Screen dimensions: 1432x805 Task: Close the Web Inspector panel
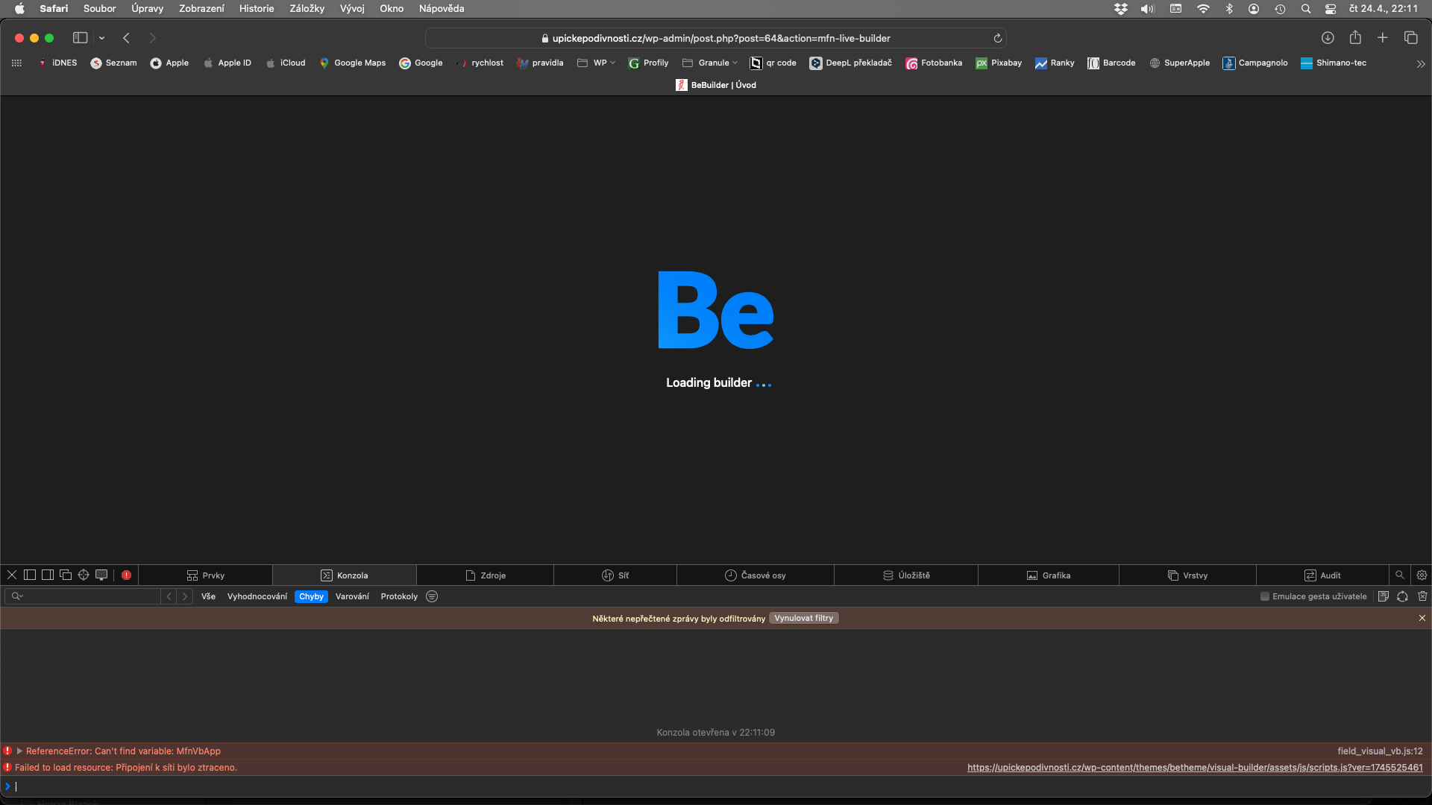tap(12, 575)
